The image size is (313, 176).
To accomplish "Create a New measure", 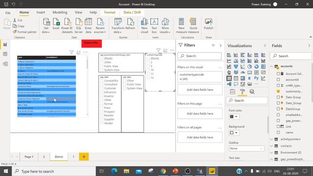I will (181, 26).
